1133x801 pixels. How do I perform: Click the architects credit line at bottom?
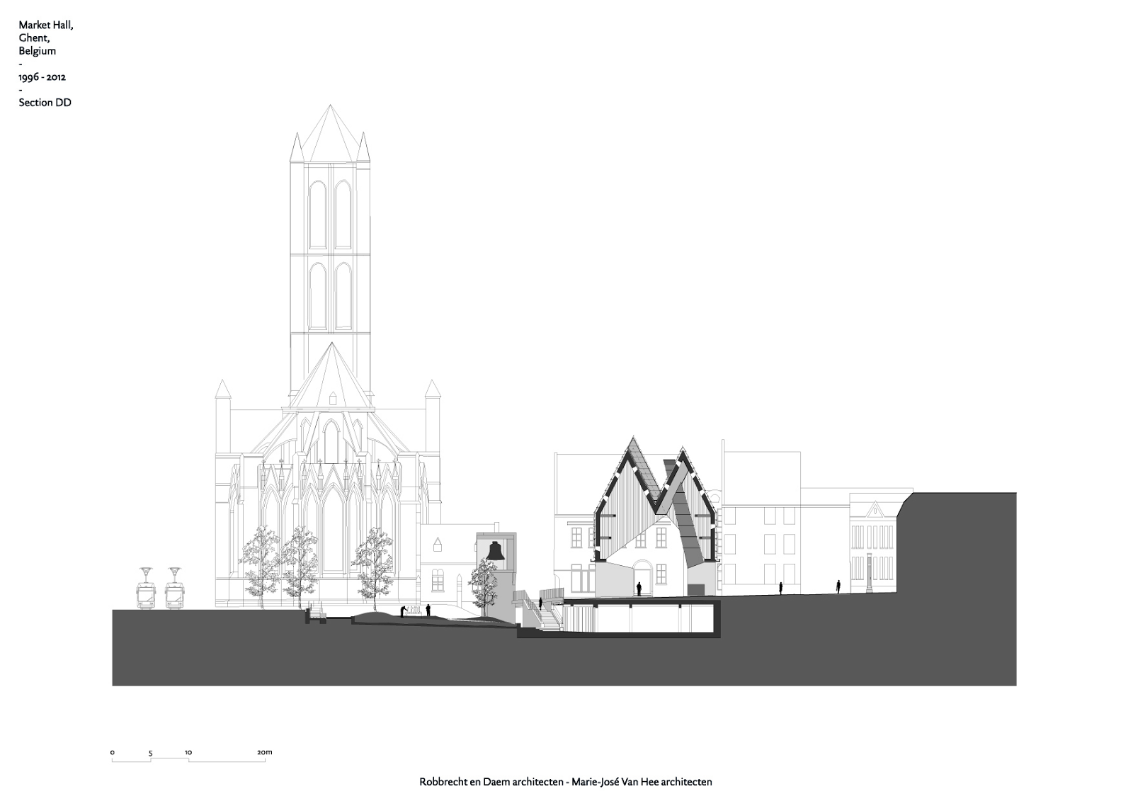566,782
